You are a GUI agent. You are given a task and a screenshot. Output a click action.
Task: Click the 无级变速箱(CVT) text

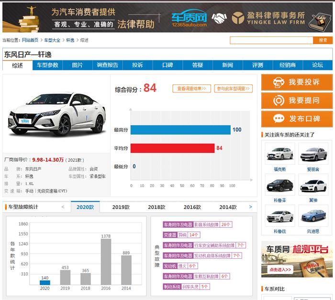point(52,191)
